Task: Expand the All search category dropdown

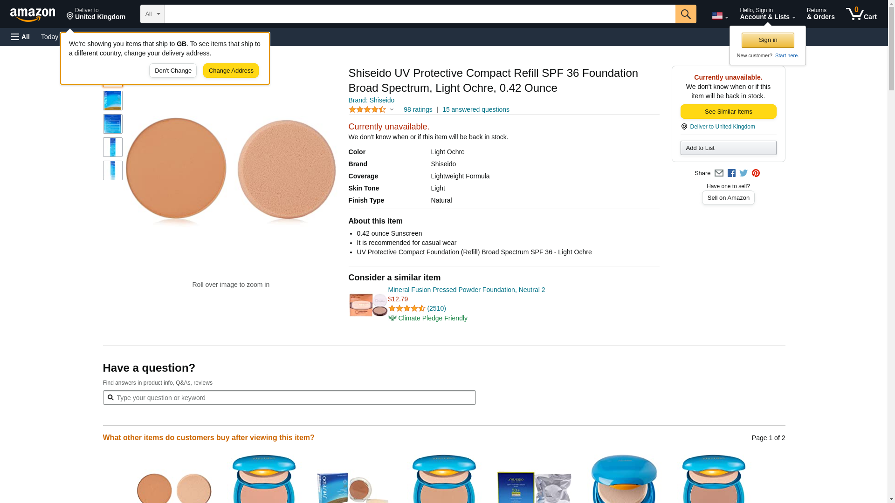Action: coord(152,14)
